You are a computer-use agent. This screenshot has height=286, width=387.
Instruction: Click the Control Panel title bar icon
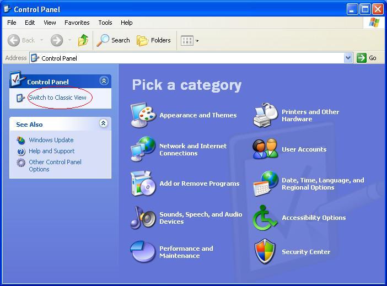pyautogui.click(x=8, y=9)
